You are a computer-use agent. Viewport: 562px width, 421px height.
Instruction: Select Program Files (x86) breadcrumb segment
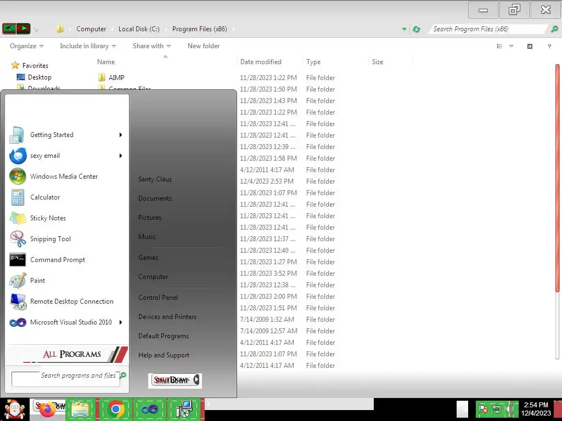pyautogui.click(x=200, y=29)
